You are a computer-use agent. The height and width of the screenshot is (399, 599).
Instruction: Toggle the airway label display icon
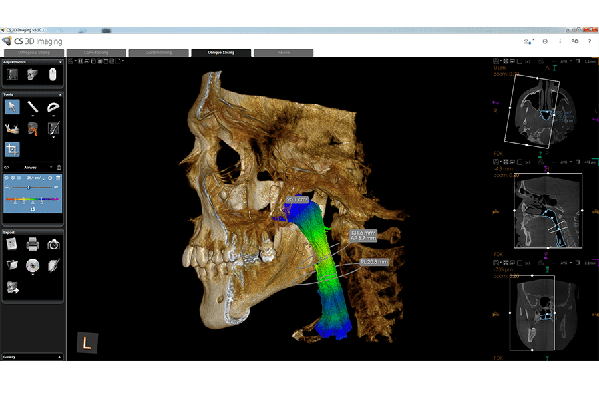coord(13,178)
